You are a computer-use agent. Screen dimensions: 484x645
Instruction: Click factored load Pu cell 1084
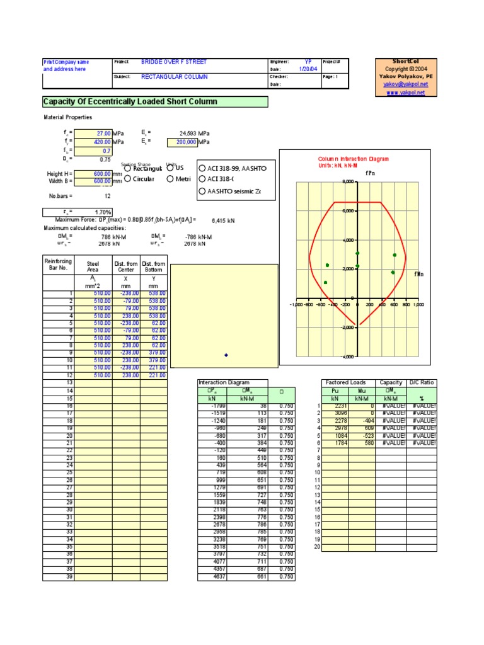(x=335, y=436)
